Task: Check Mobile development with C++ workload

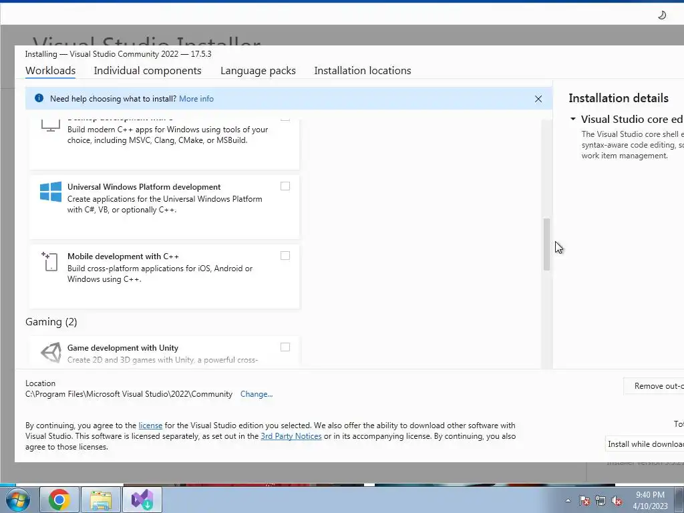Action: (x=285, y=256)
